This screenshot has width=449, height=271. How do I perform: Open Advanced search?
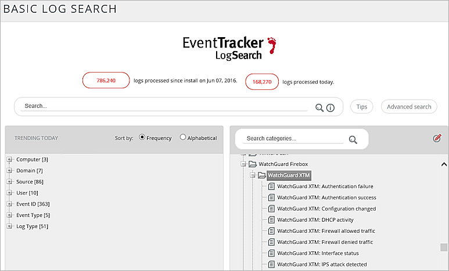point(409,107)
